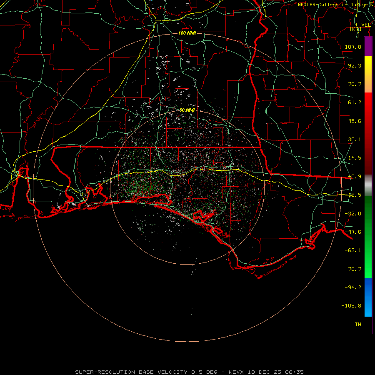
Task: Click the 61.2 velocity scale value
Action: point(355,102)
